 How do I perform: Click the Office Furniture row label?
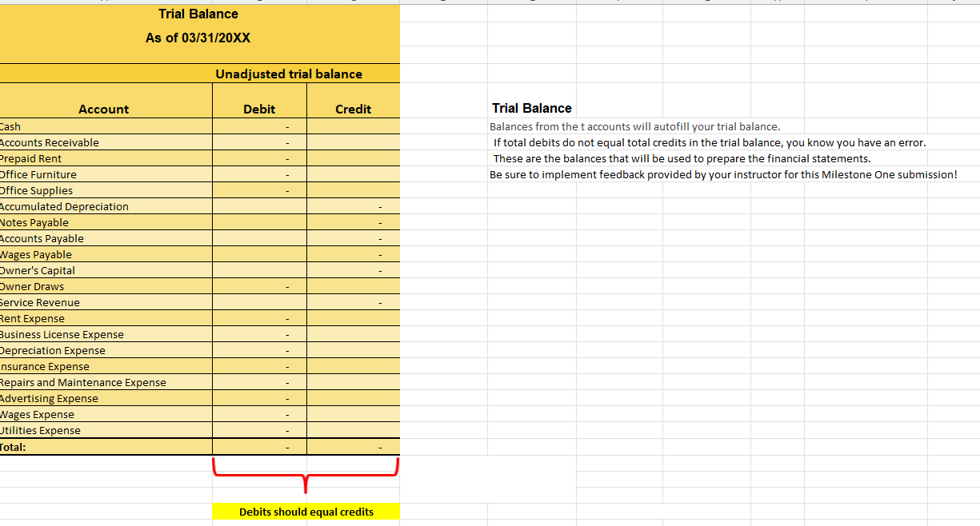coord(38,174)
